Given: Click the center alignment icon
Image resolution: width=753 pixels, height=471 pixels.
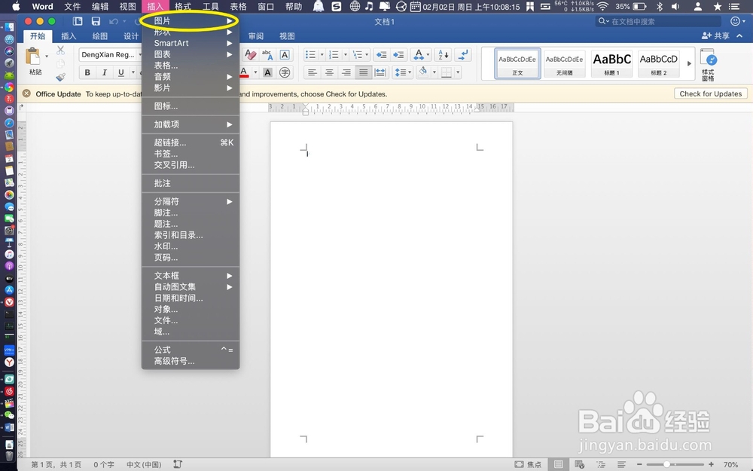Looking at the screenshot, I should click(329, 72).
